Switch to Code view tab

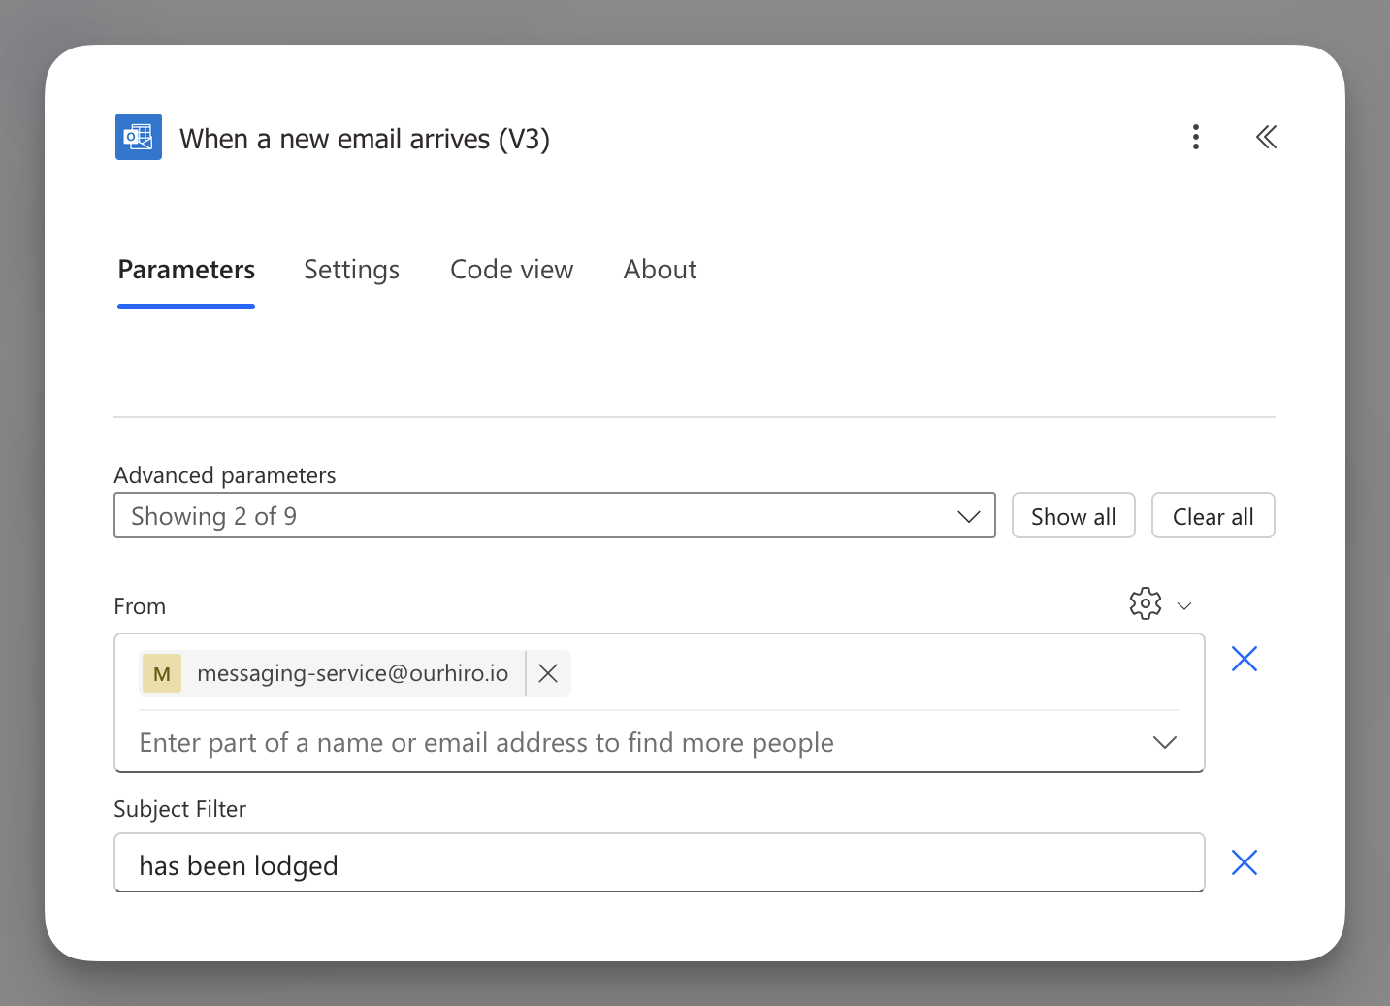click(x=511, y=270)
